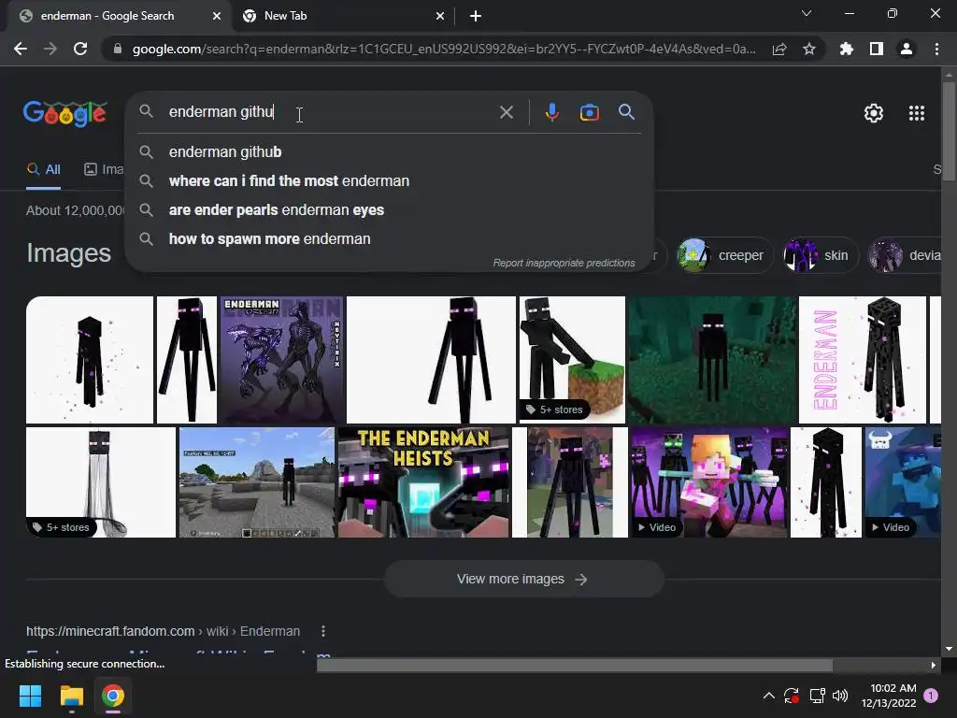
Task: Toggle the Chrome side panel icon
Action: tap(877, 49)
